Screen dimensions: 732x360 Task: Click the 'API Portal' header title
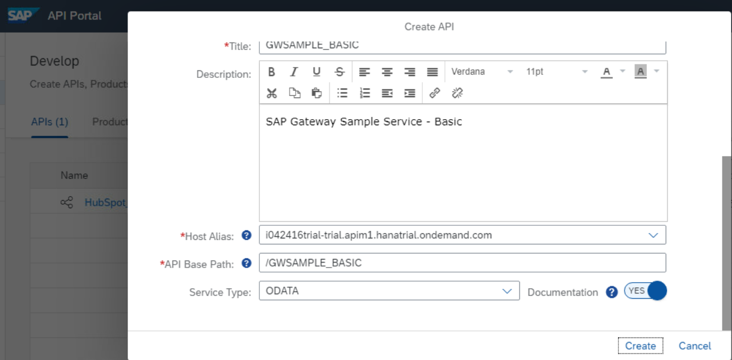(x=74, y=16)
